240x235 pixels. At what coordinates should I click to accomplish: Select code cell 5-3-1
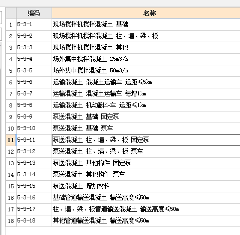point(34,25)
